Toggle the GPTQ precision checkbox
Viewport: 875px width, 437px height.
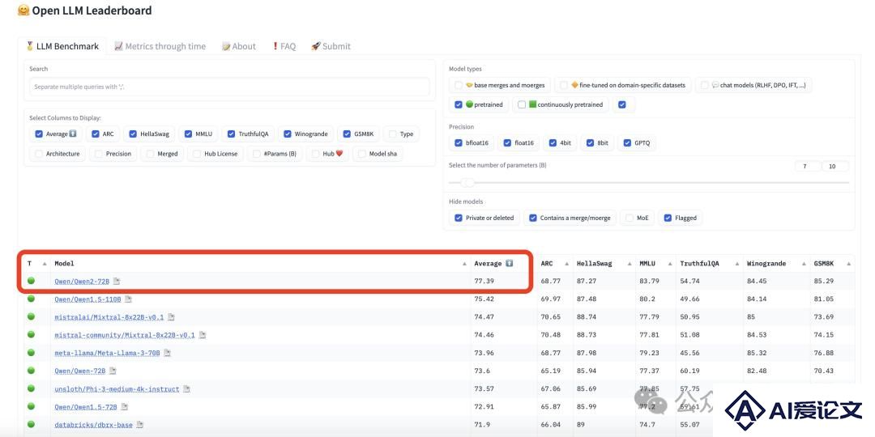tap(627, 142)
